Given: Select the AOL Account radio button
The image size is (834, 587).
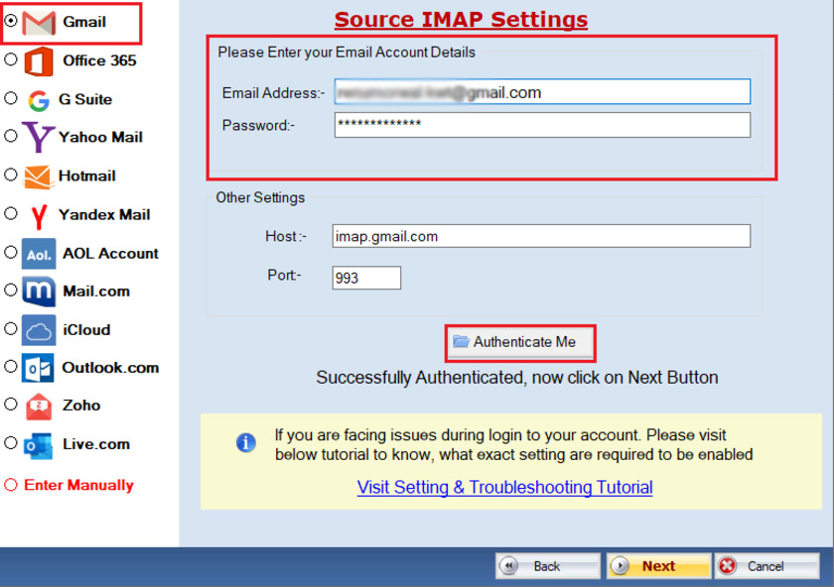Looking at the screenshot, I should click(x=11, y=252).
